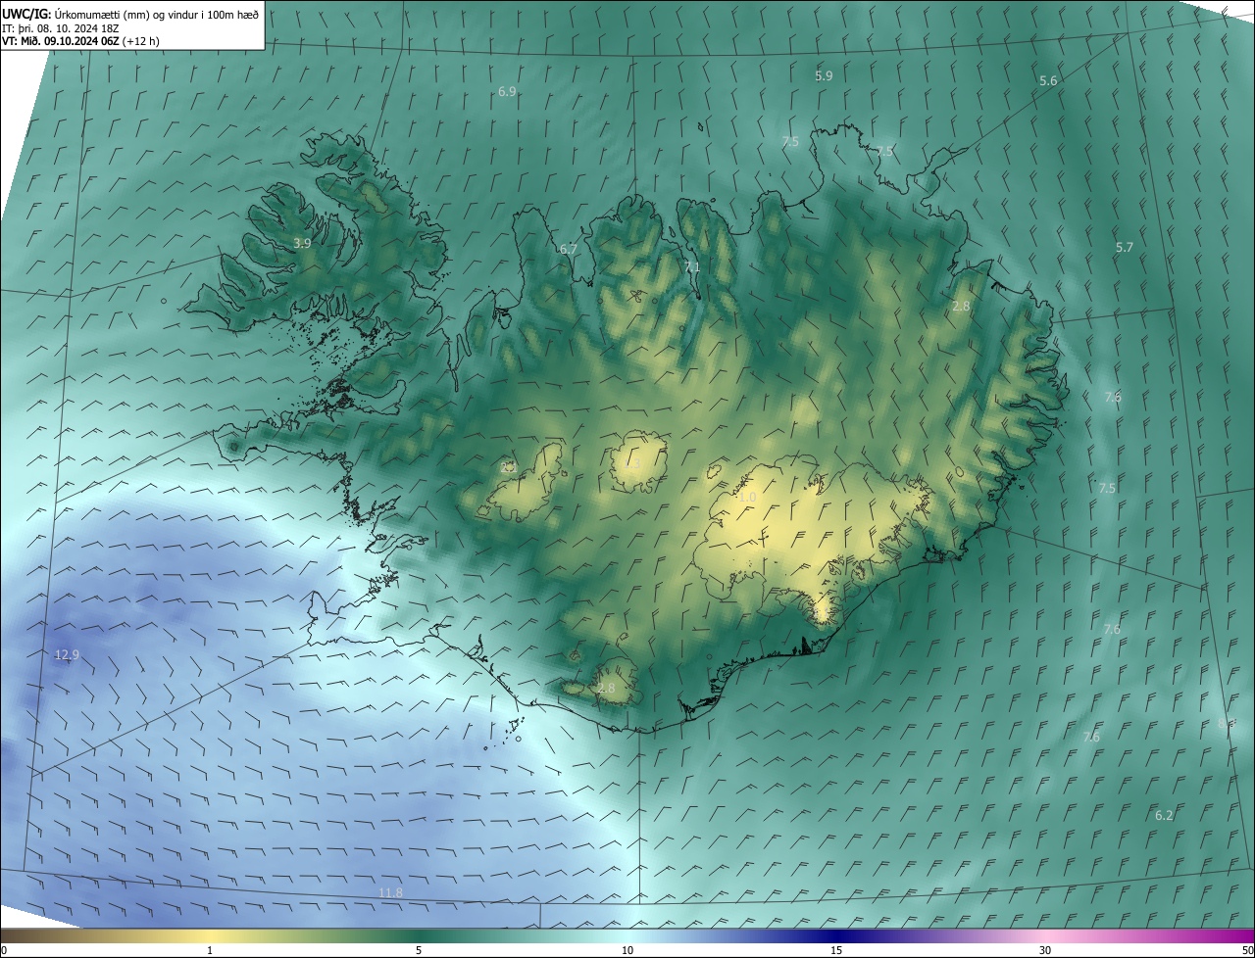Click the colorbar tick label '30'

tap(1045, 951)
